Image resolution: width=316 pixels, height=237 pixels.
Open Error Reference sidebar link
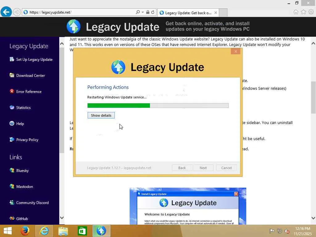coord(29,91)
